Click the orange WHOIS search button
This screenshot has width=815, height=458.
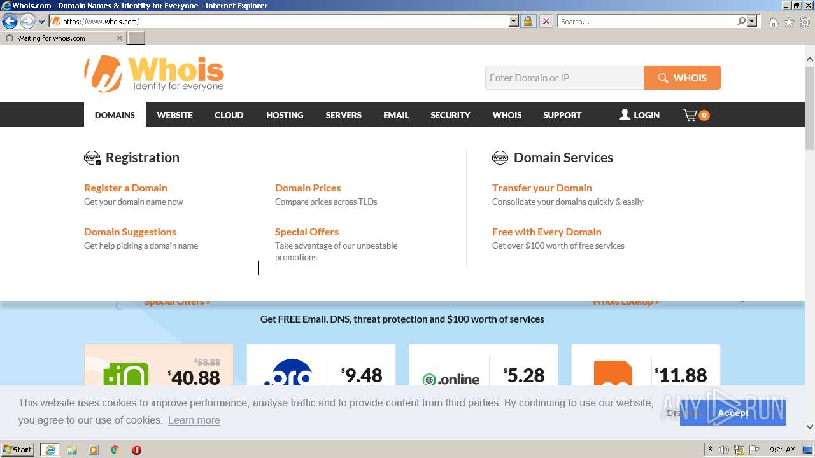click(x=683, y=78)
